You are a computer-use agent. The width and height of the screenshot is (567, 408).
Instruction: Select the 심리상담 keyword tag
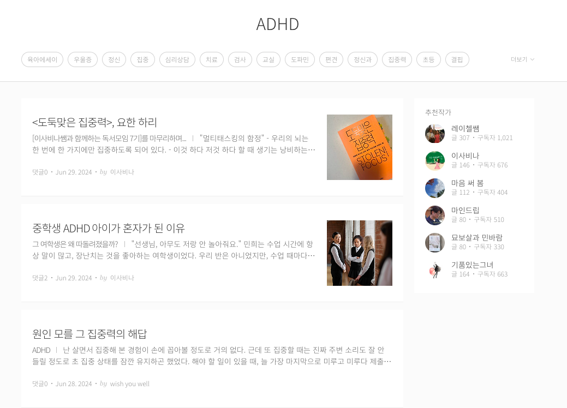pyautogui.click(x=177, y=59)
